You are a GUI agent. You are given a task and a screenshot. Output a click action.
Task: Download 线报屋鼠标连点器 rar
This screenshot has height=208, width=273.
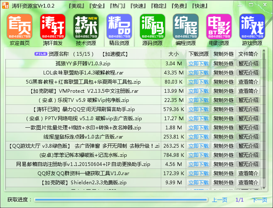199,137
